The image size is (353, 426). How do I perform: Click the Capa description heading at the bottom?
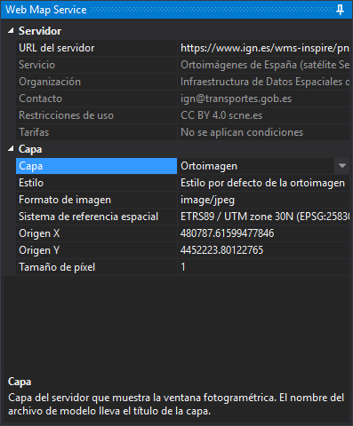20,382
